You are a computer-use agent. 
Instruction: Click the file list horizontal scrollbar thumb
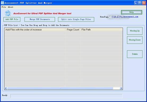point(60,88)
